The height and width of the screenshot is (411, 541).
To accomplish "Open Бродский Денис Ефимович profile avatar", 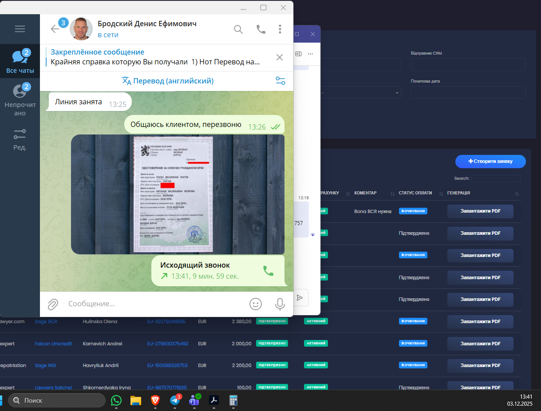I will click(81, 29).
